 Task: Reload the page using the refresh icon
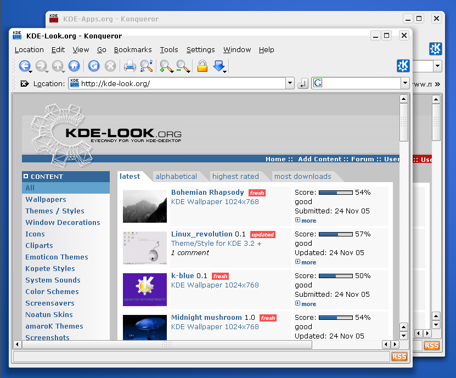94,66
